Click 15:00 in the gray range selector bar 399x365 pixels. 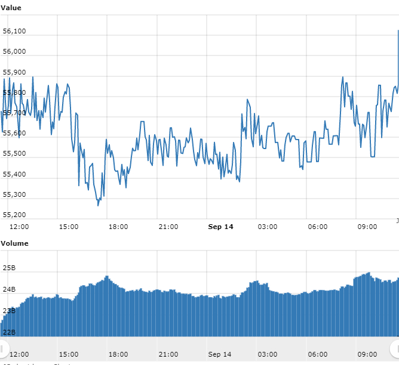(69, 354)
